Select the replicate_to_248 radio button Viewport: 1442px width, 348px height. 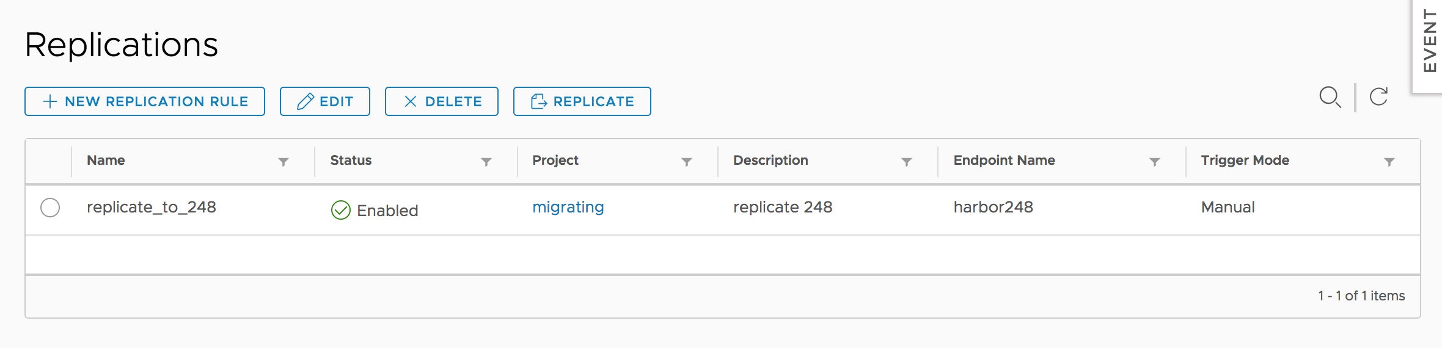[50, 208]
